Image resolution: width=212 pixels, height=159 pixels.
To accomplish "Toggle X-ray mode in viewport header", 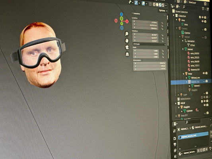I will point(150,4).
